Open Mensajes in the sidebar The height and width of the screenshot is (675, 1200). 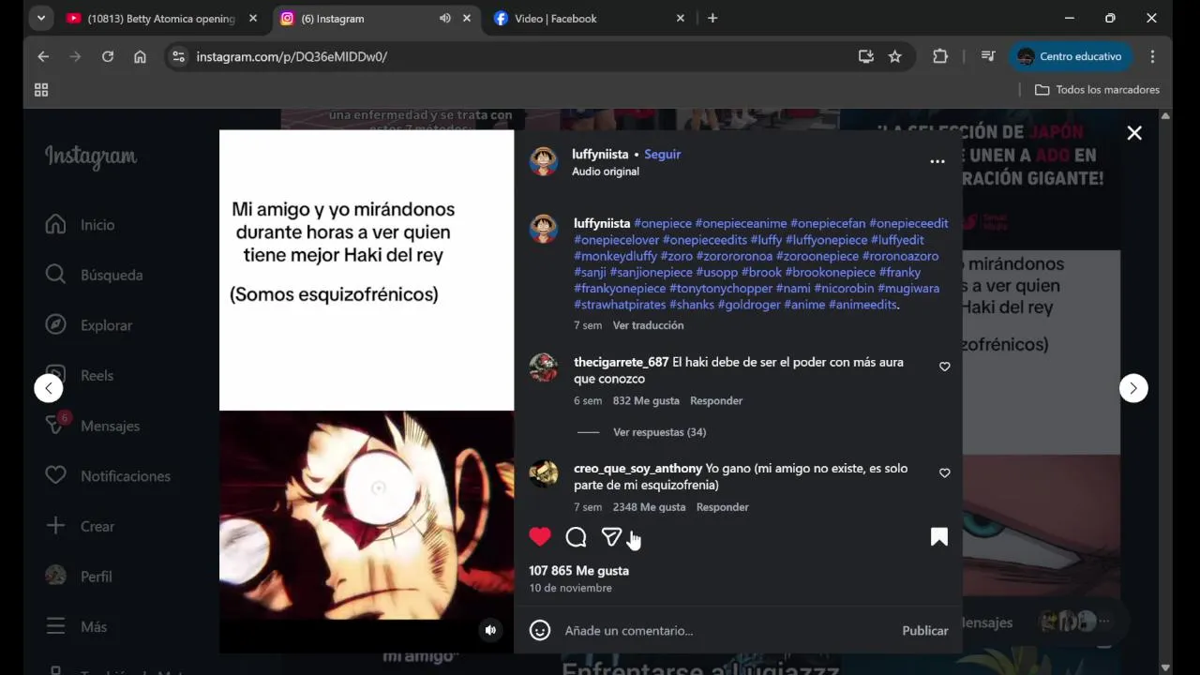(92, 426)
